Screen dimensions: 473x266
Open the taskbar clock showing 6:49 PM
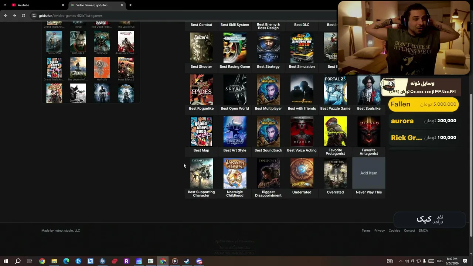point(452,261)
